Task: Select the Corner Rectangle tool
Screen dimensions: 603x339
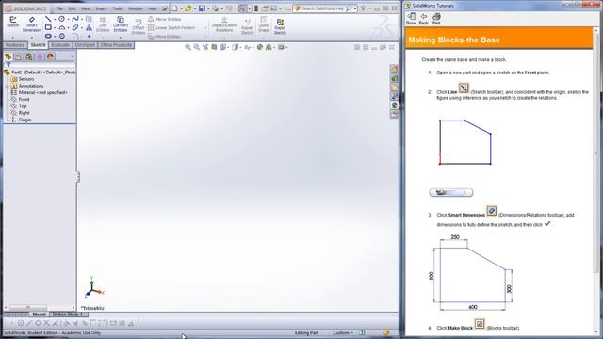Action: coord(48,27)
